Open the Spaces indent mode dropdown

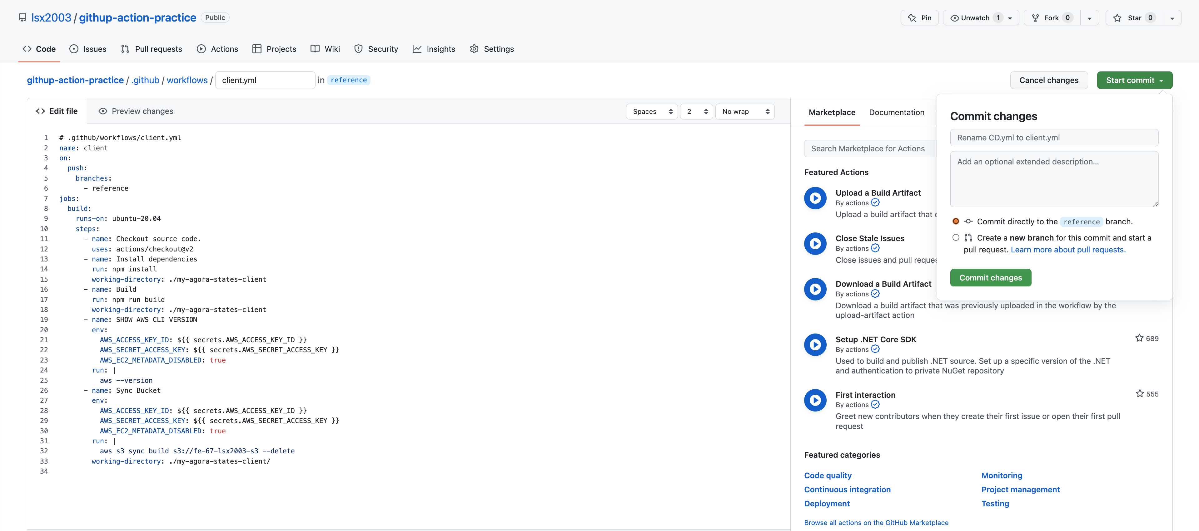[x=652, y=112]
